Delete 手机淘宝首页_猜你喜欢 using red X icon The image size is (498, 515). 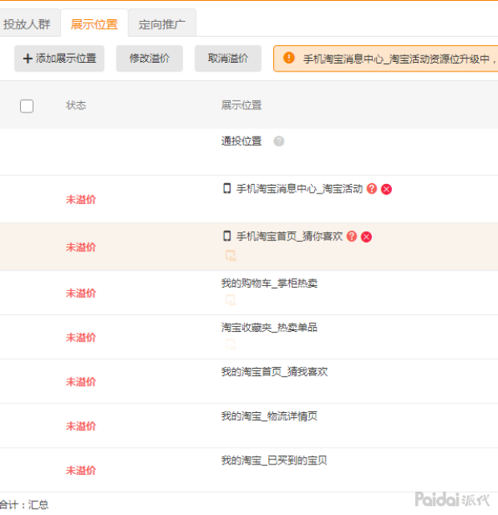pyautogui.click(x=366, y=237)
